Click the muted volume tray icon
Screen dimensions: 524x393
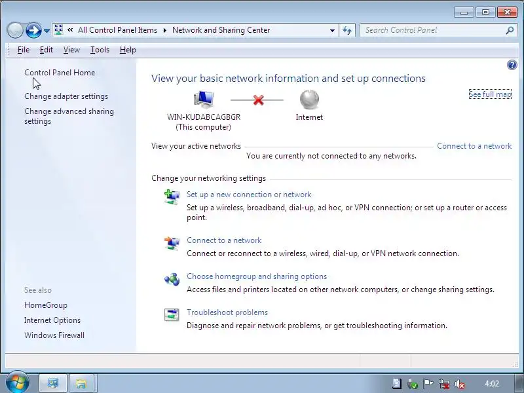(x=460, y=384)
